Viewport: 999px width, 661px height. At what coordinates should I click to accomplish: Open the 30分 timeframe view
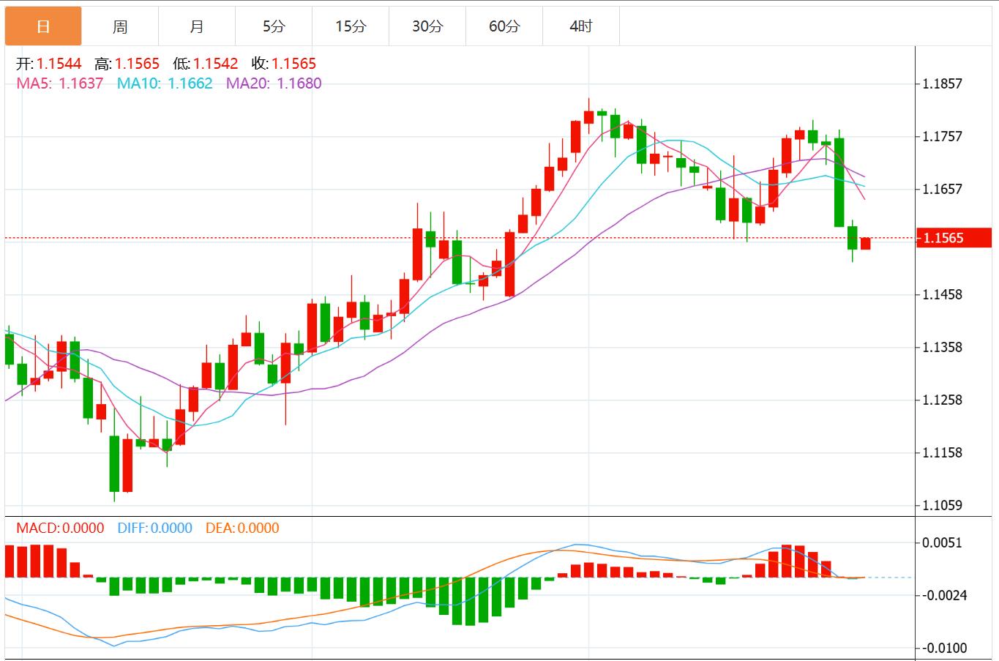point(427,25)
